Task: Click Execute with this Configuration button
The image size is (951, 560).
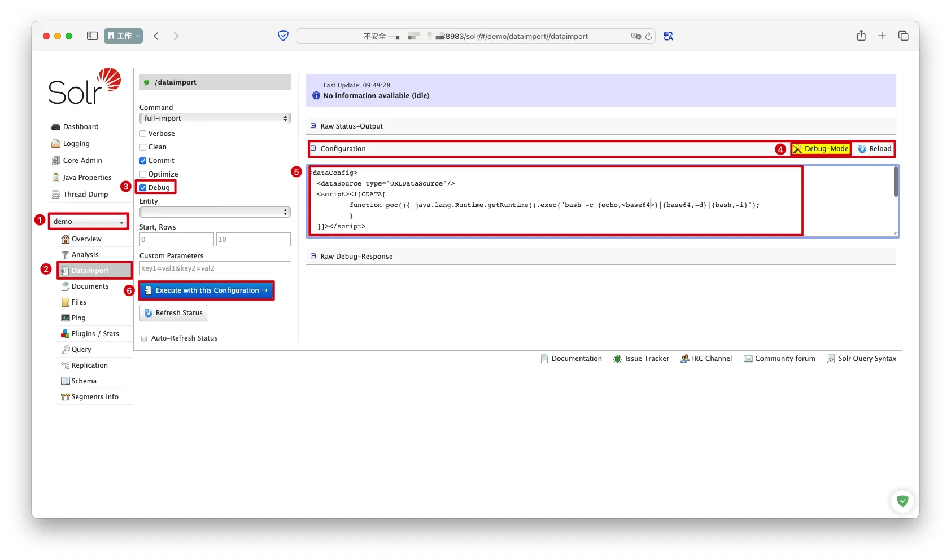Action: [206, 290]
